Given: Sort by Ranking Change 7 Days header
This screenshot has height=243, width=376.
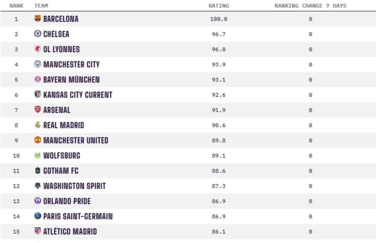Looking at the screenshot, I should tap(310, 6).
